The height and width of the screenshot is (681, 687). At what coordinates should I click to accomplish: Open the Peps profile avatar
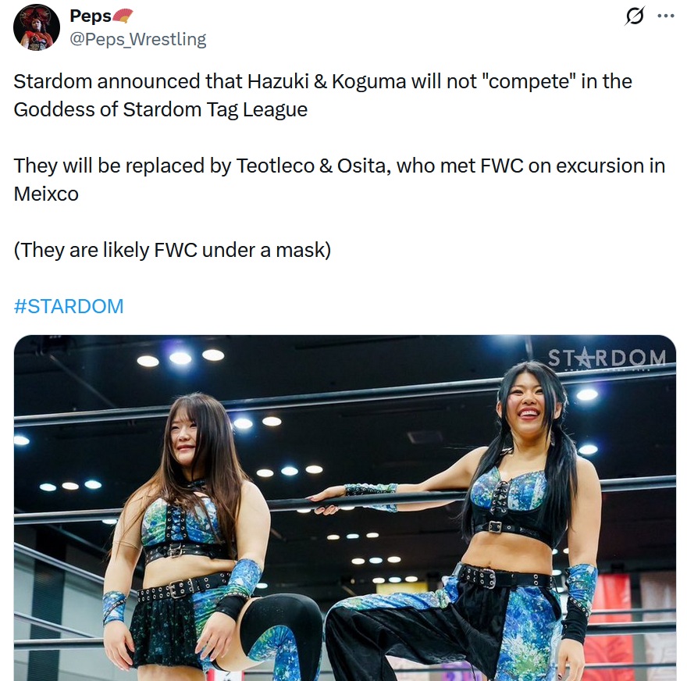pos(37,27)
